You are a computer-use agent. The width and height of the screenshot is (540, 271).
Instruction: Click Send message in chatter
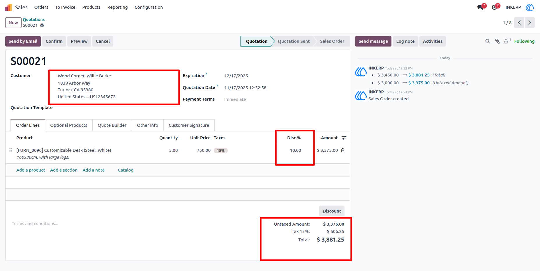click(373, 41)
